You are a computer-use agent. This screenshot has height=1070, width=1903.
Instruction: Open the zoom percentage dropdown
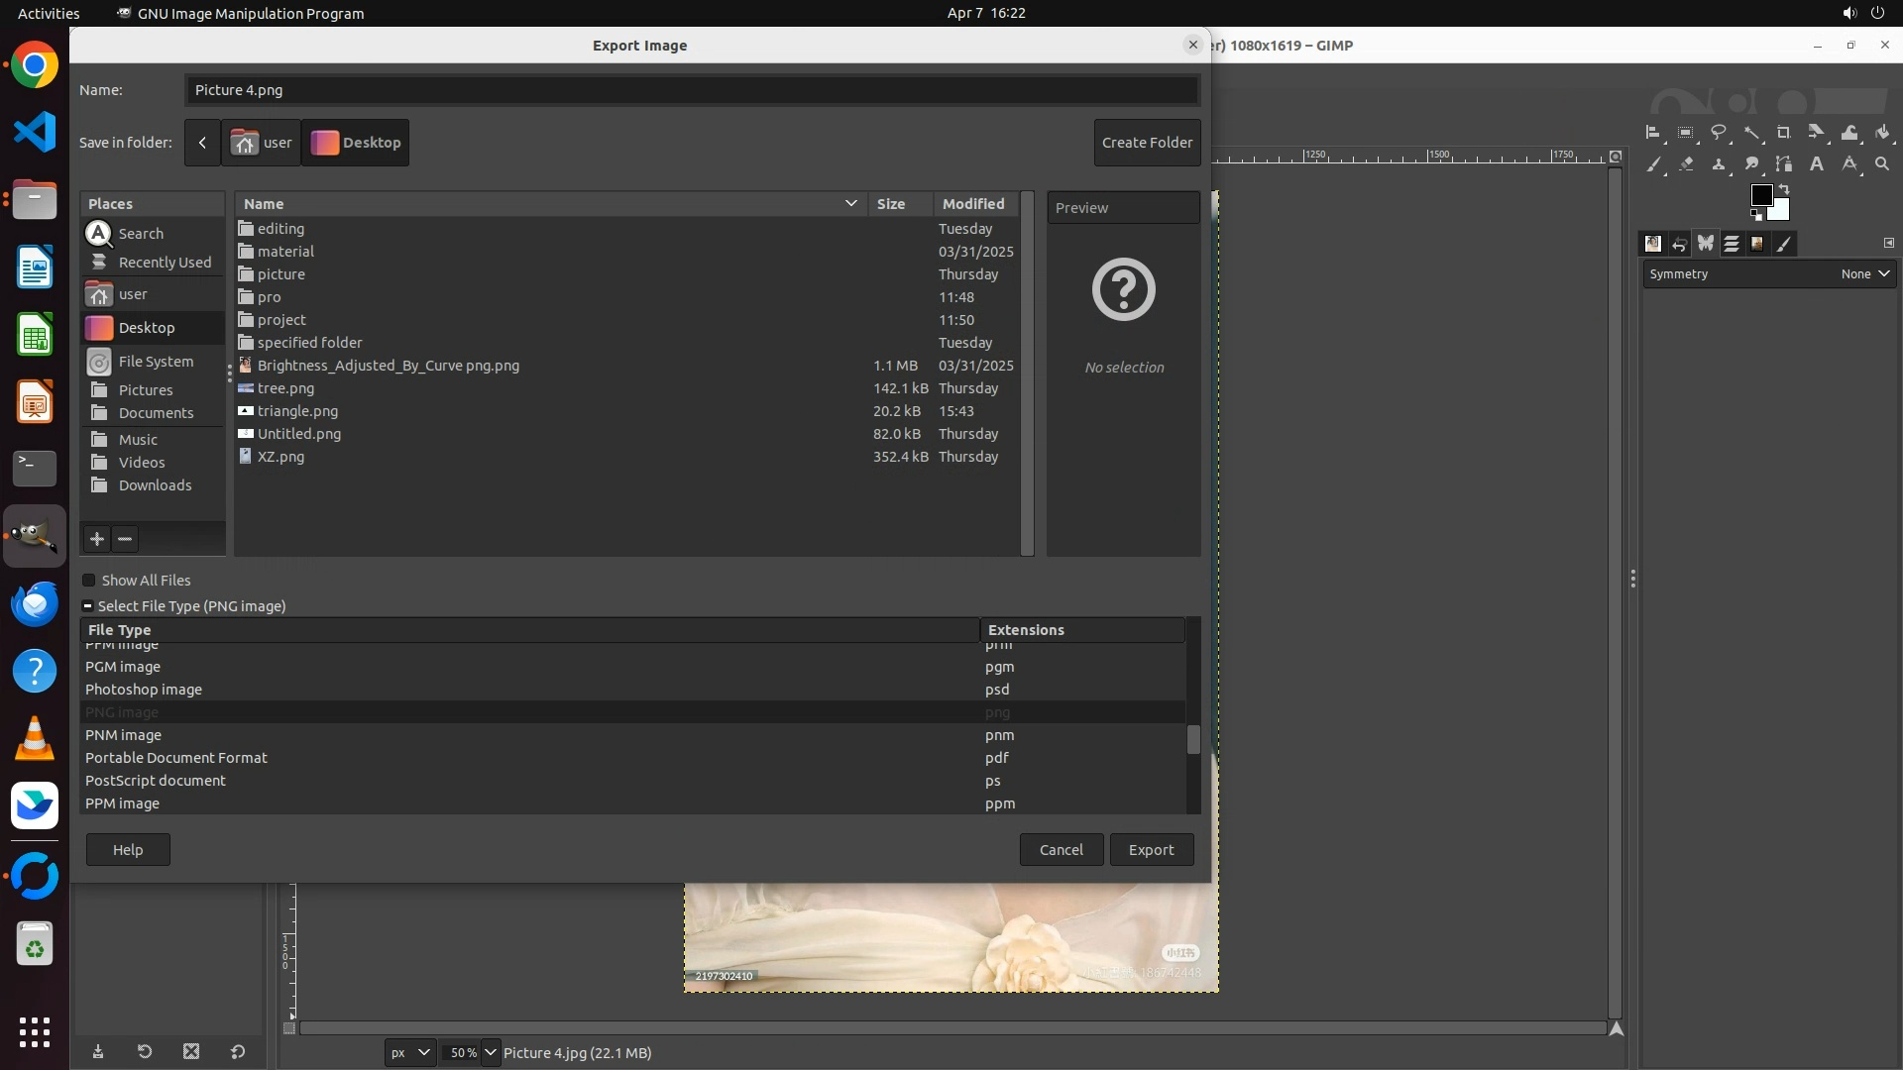click(491, 1052)
